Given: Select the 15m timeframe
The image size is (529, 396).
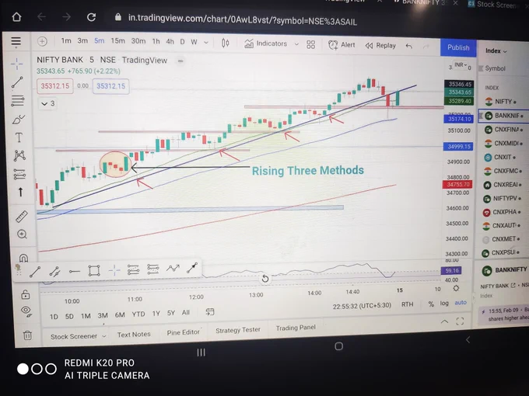Looking at the screenshot, I should point(117,40).
